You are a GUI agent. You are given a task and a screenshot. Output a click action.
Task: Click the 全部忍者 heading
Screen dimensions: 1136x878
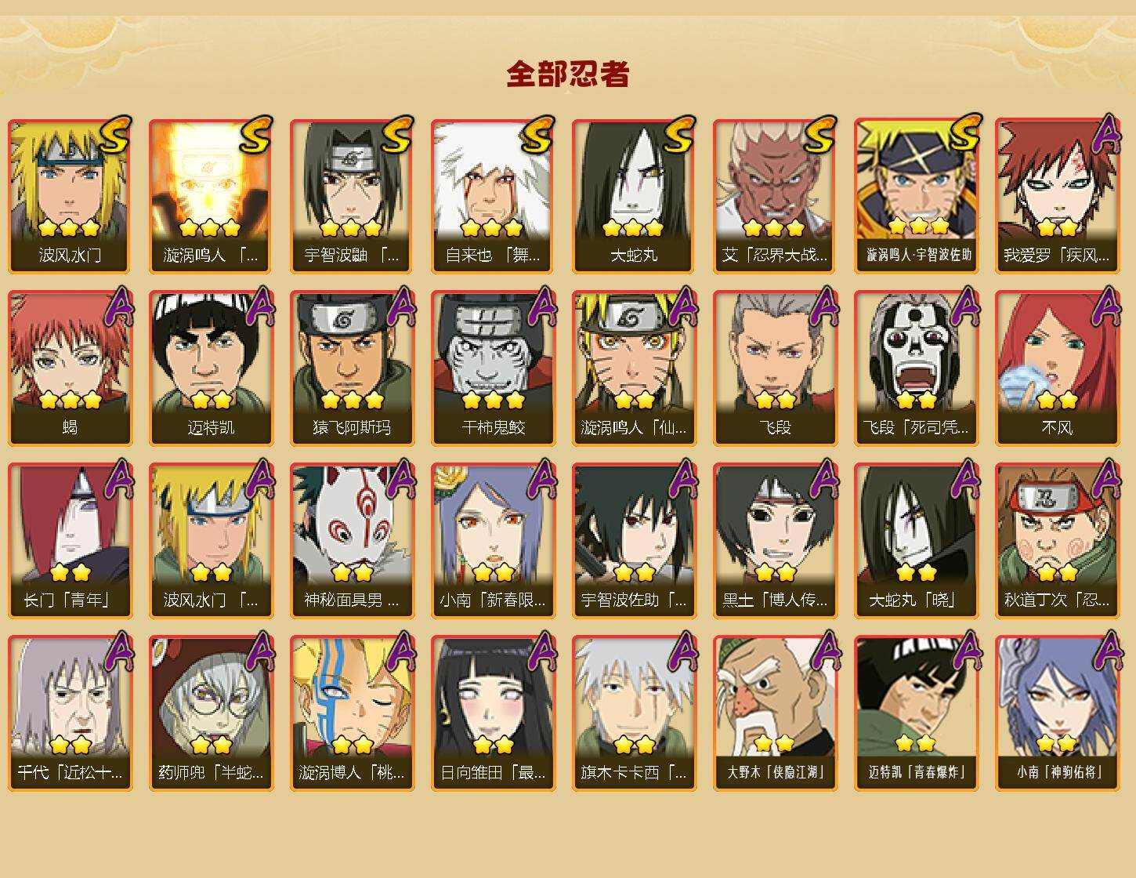pos(568,74)
